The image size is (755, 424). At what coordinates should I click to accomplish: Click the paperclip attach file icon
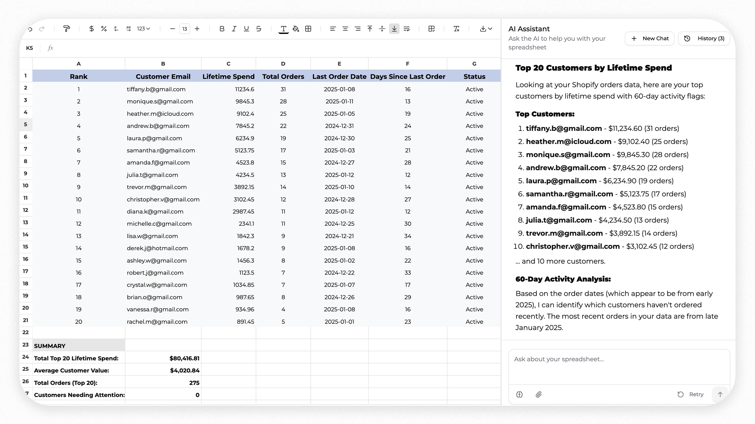pos(539,394)
